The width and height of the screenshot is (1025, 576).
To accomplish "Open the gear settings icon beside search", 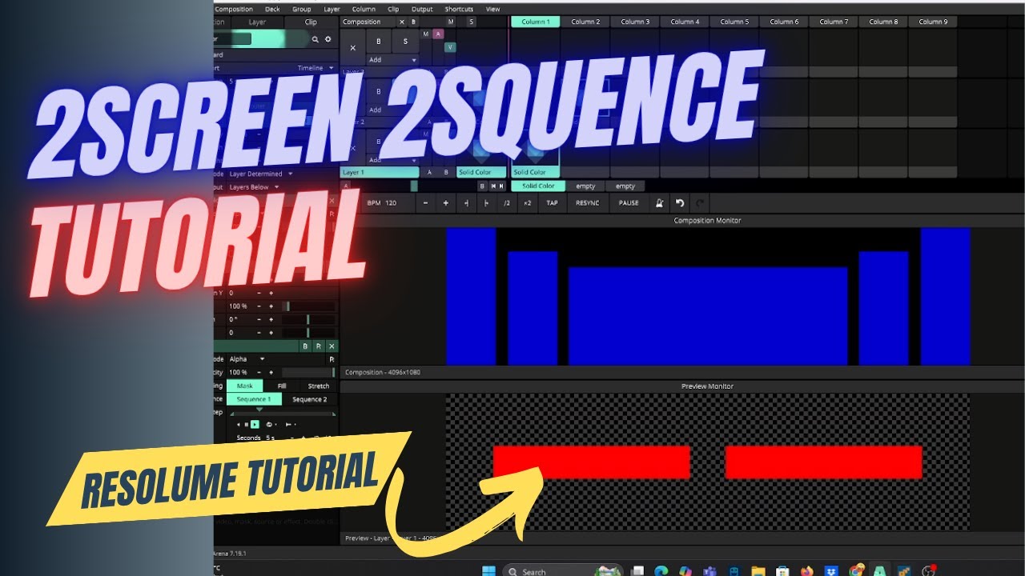I will pos(328,38).
